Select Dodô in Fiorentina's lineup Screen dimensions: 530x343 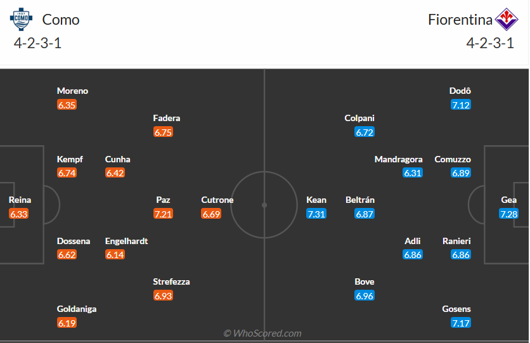(x=460, y=91)
